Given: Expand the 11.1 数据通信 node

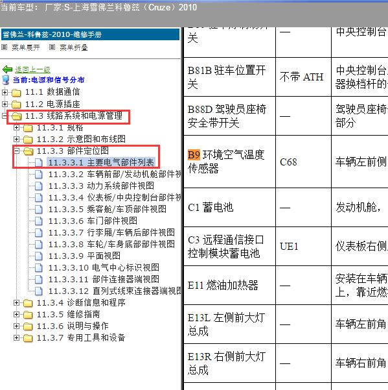Looking at the screenshot, I should click(x=5, y=92).
